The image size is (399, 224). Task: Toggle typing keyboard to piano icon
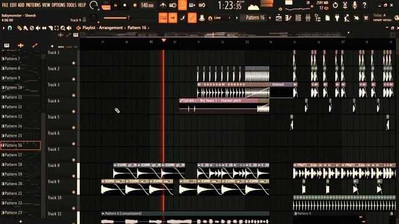click(x=163, y=18)
